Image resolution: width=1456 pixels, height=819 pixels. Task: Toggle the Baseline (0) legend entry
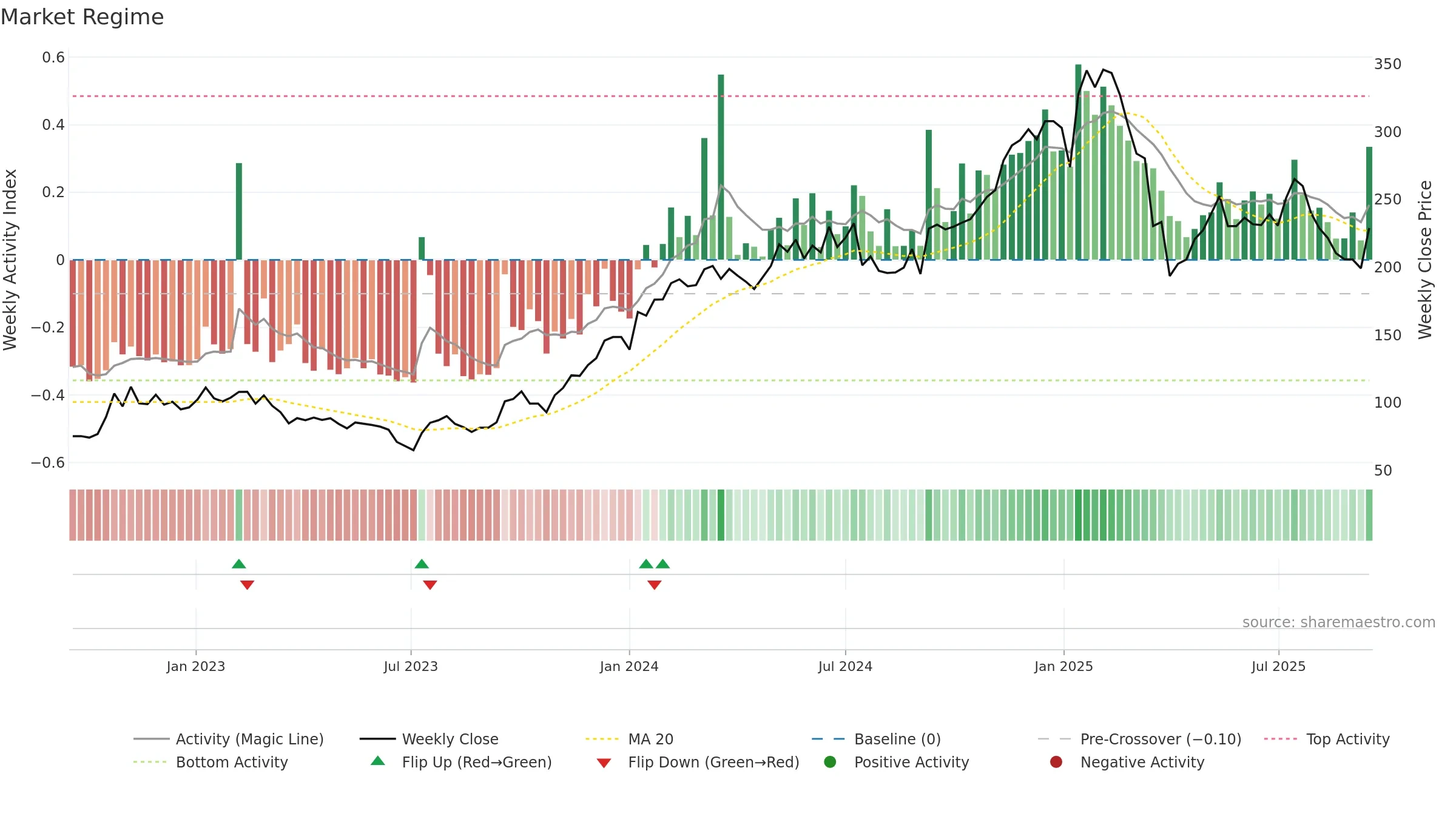pos(876,739)
